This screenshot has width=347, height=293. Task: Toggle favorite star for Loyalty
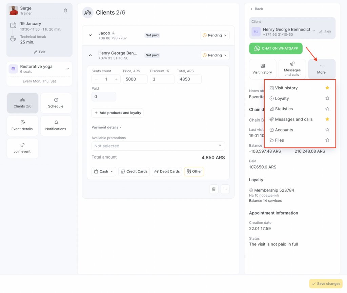point(327,98)
